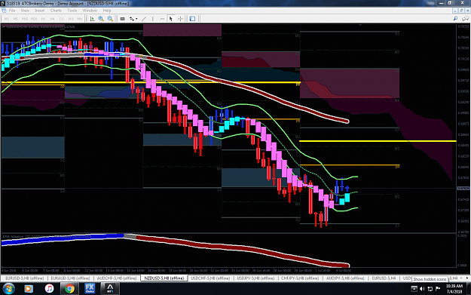Screen dimensions: 471x295
Task: Switch to AUDJPY-5,H8 chart tab
Action: pos(345,278)
